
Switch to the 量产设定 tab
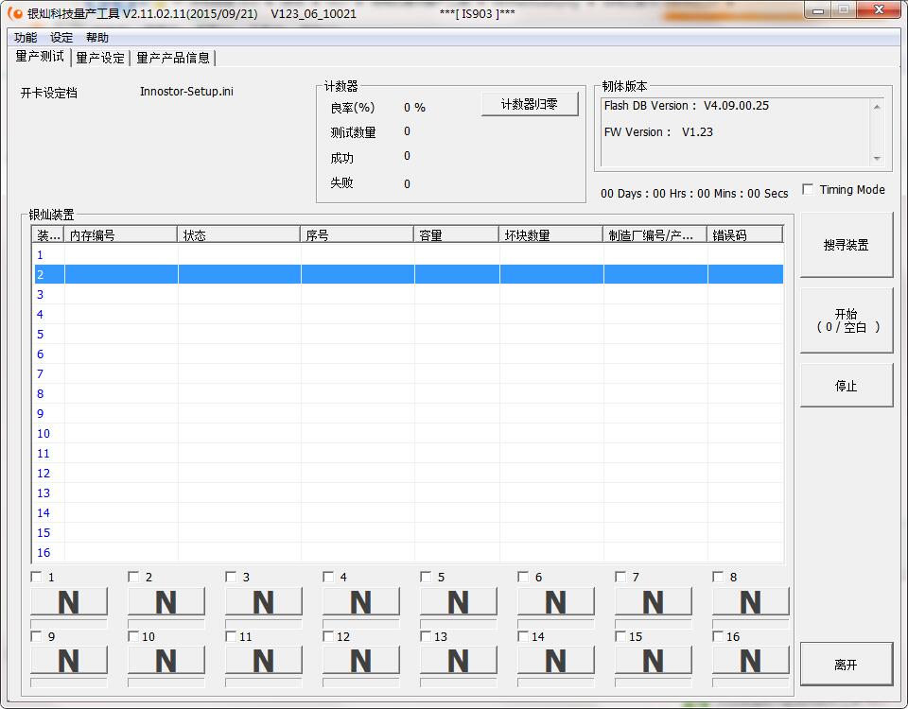[x=100, y=58]
